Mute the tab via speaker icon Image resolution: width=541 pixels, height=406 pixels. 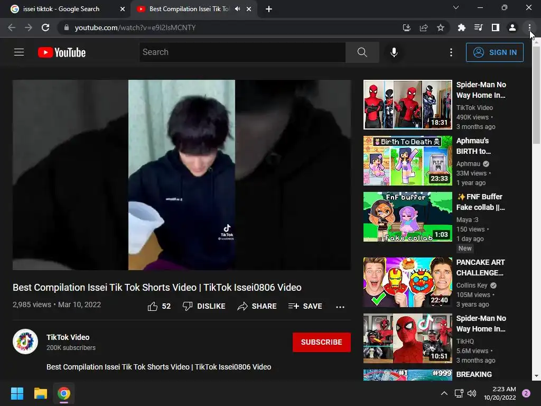(x=237, y=9)
